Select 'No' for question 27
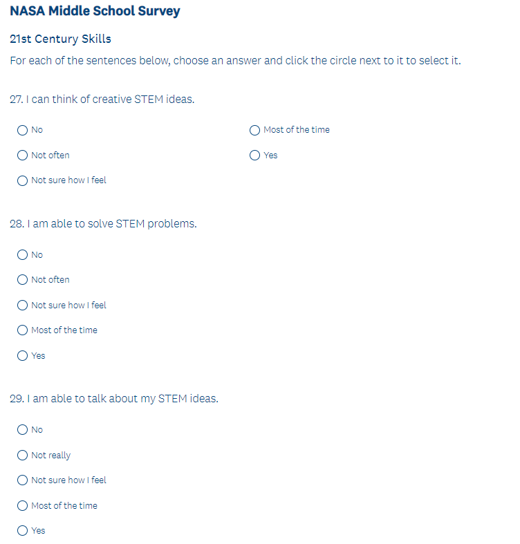This screenshot has width=520, height=544. pos(23,130)
